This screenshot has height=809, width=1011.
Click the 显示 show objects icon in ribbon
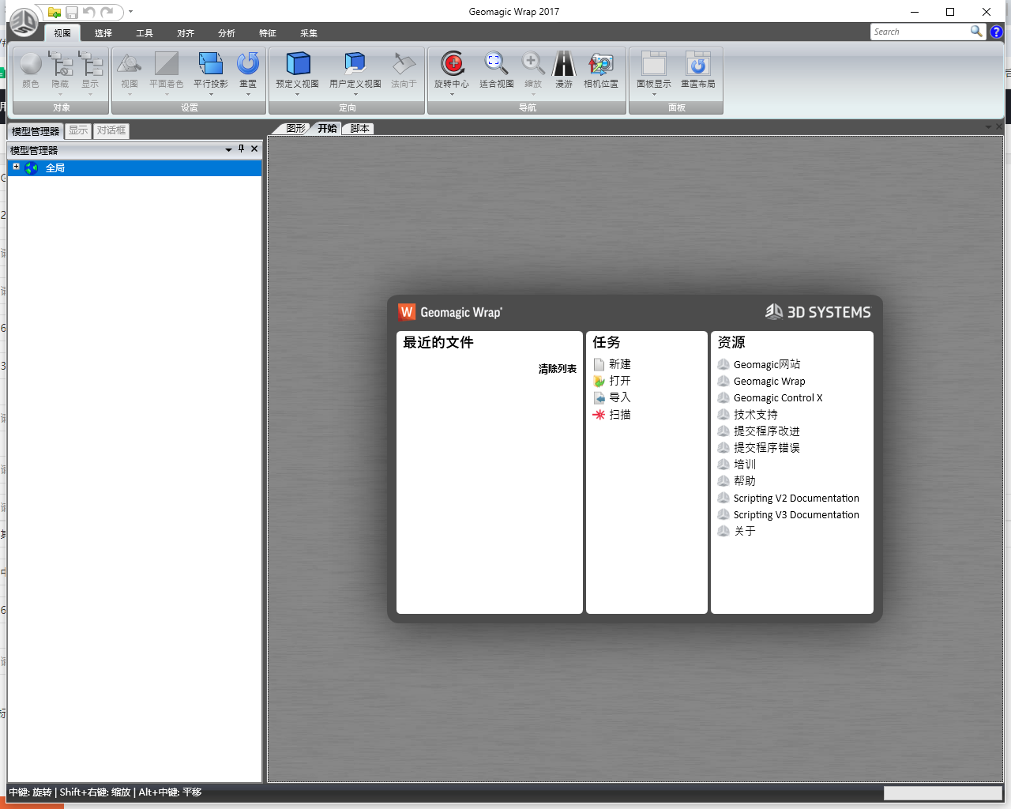90,63
